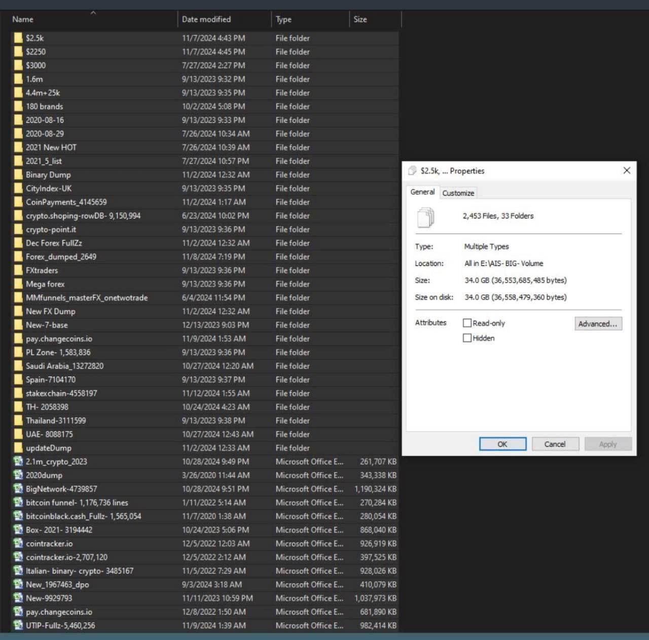
Task: Select the UTIP-Fullz-5,460,256 Excel file icon
Action: pyautogui.click(x=18, y=625)
